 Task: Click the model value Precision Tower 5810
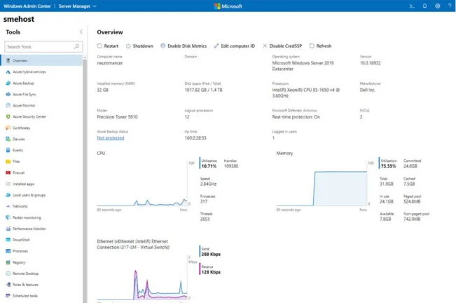point(117,116)
